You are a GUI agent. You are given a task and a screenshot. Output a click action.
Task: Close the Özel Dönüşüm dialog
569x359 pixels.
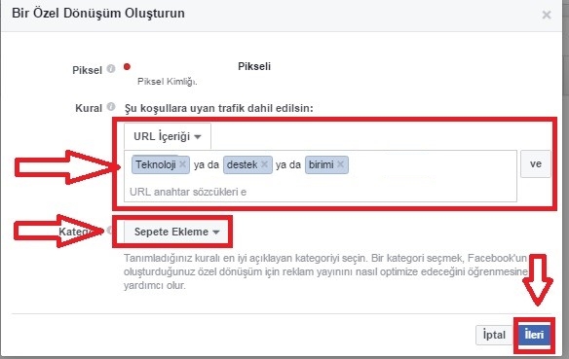(547, 15)
